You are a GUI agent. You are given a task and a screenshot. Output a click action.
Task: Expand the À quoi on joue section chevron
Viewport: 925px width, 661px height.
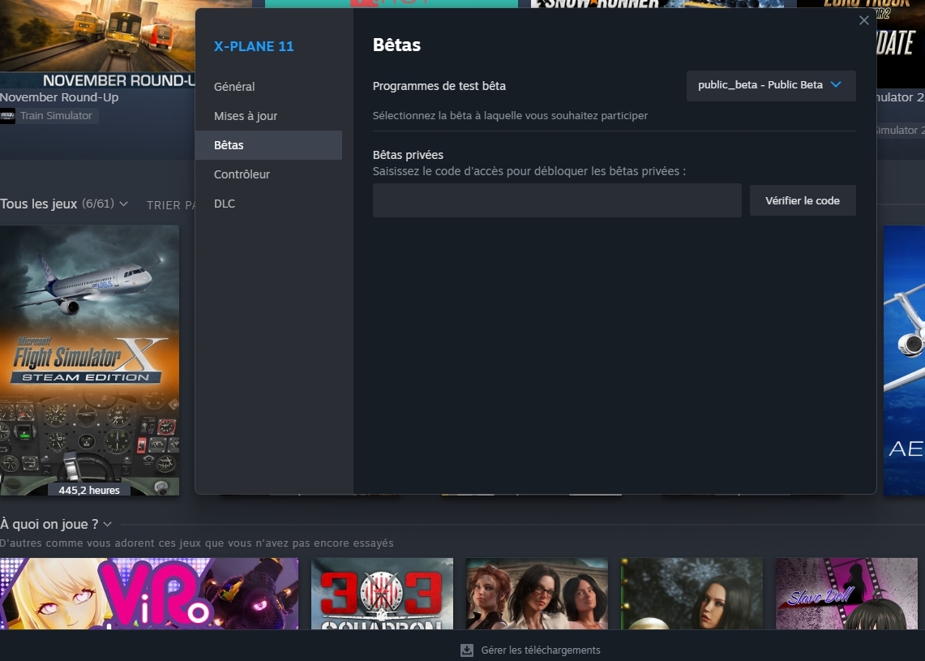click(x=107, y=524)
